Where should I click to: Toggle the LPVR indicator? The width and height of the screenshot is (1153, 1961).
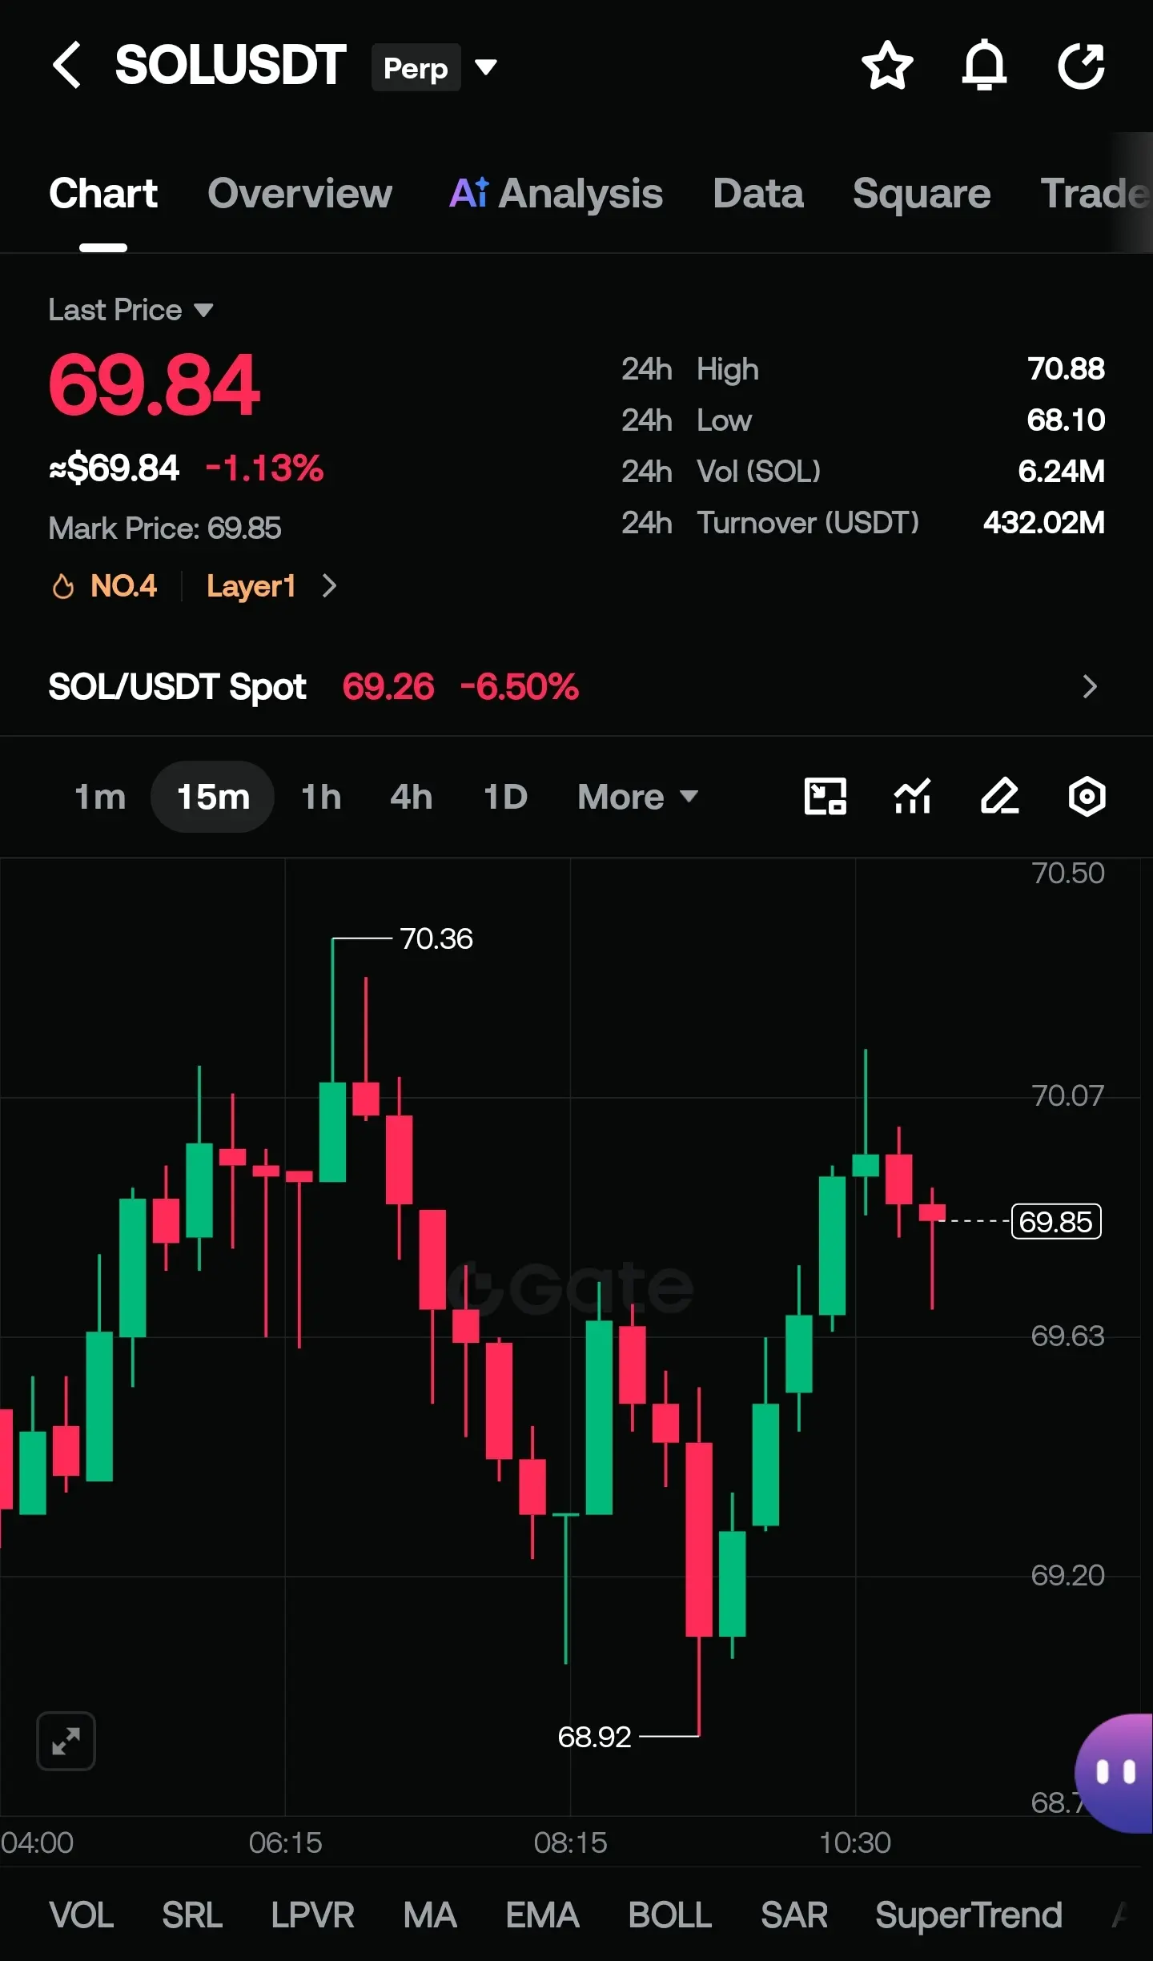tap(312, 1915)
